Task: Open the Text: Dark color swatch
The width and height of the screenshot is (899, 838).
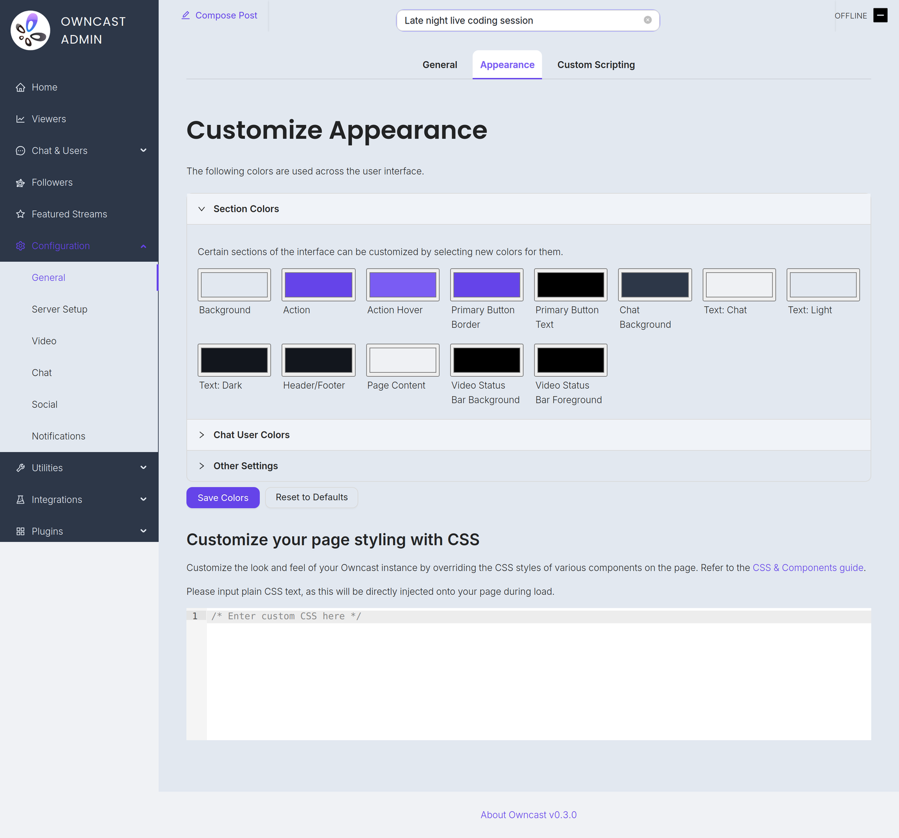Action: coord(234,360)
